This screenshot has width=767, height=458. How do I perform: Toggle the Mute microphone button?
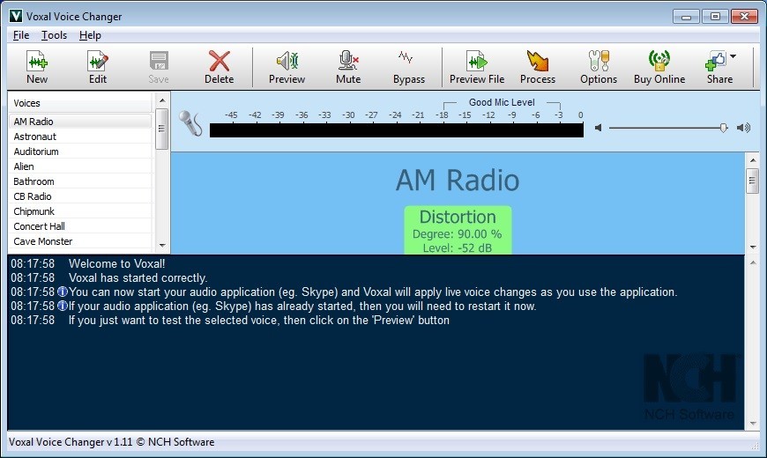348,67
